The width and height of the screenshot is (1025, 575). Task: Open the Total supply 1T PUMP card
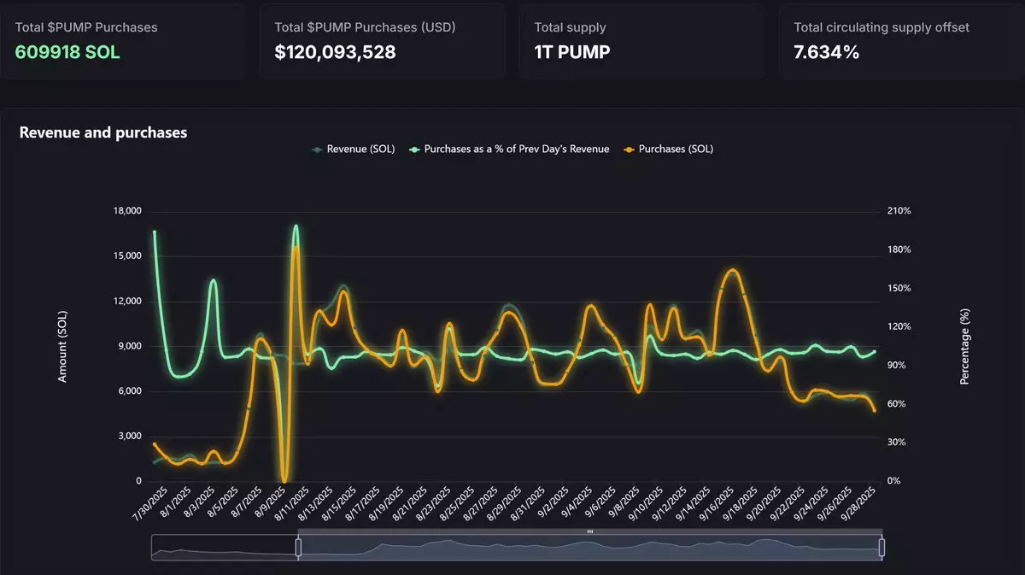[641, 40]
